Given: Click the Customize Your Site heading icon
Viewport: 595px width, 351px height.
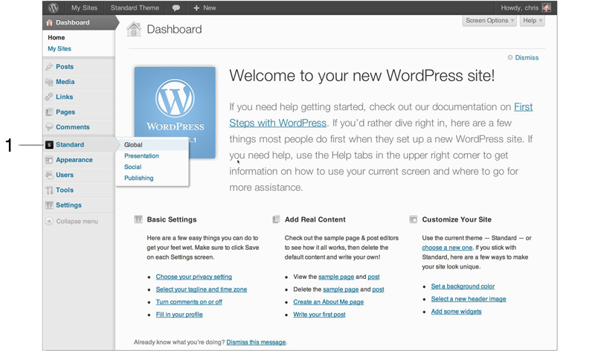Looking at the screenshot, I should coord(414,219).
